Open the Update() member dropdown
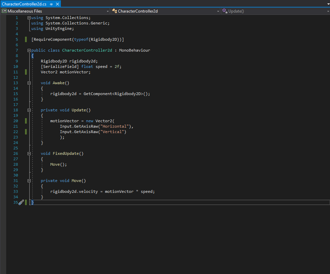Screen dimensions: 330x274 [x=328, y=11]
